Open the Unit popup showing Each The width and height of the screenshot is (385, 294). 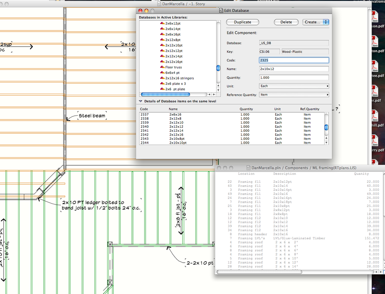tap(294, 86)
